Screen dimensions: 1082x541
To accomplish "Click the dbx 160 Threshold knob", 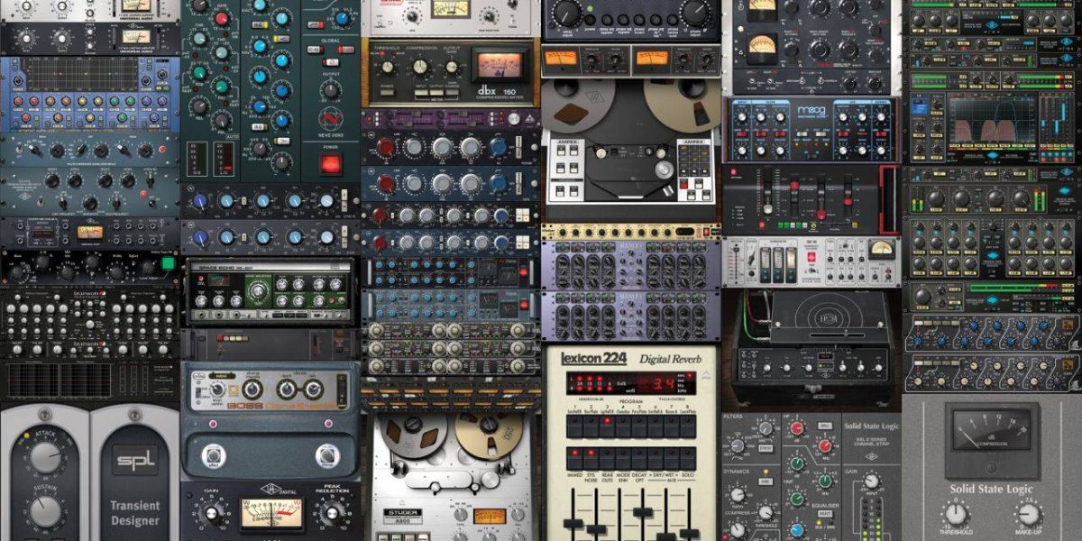I will 388,66.
